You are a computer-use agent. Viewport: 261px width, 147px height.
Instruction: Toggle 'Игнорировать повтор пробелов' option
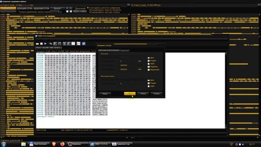tap(105, 10)
